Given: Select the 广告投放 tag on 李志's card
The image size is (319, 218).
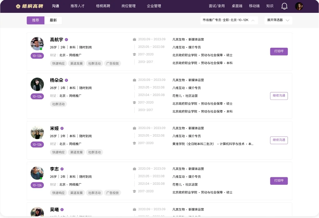Looking at the screenshot, I should click(113, 193).
